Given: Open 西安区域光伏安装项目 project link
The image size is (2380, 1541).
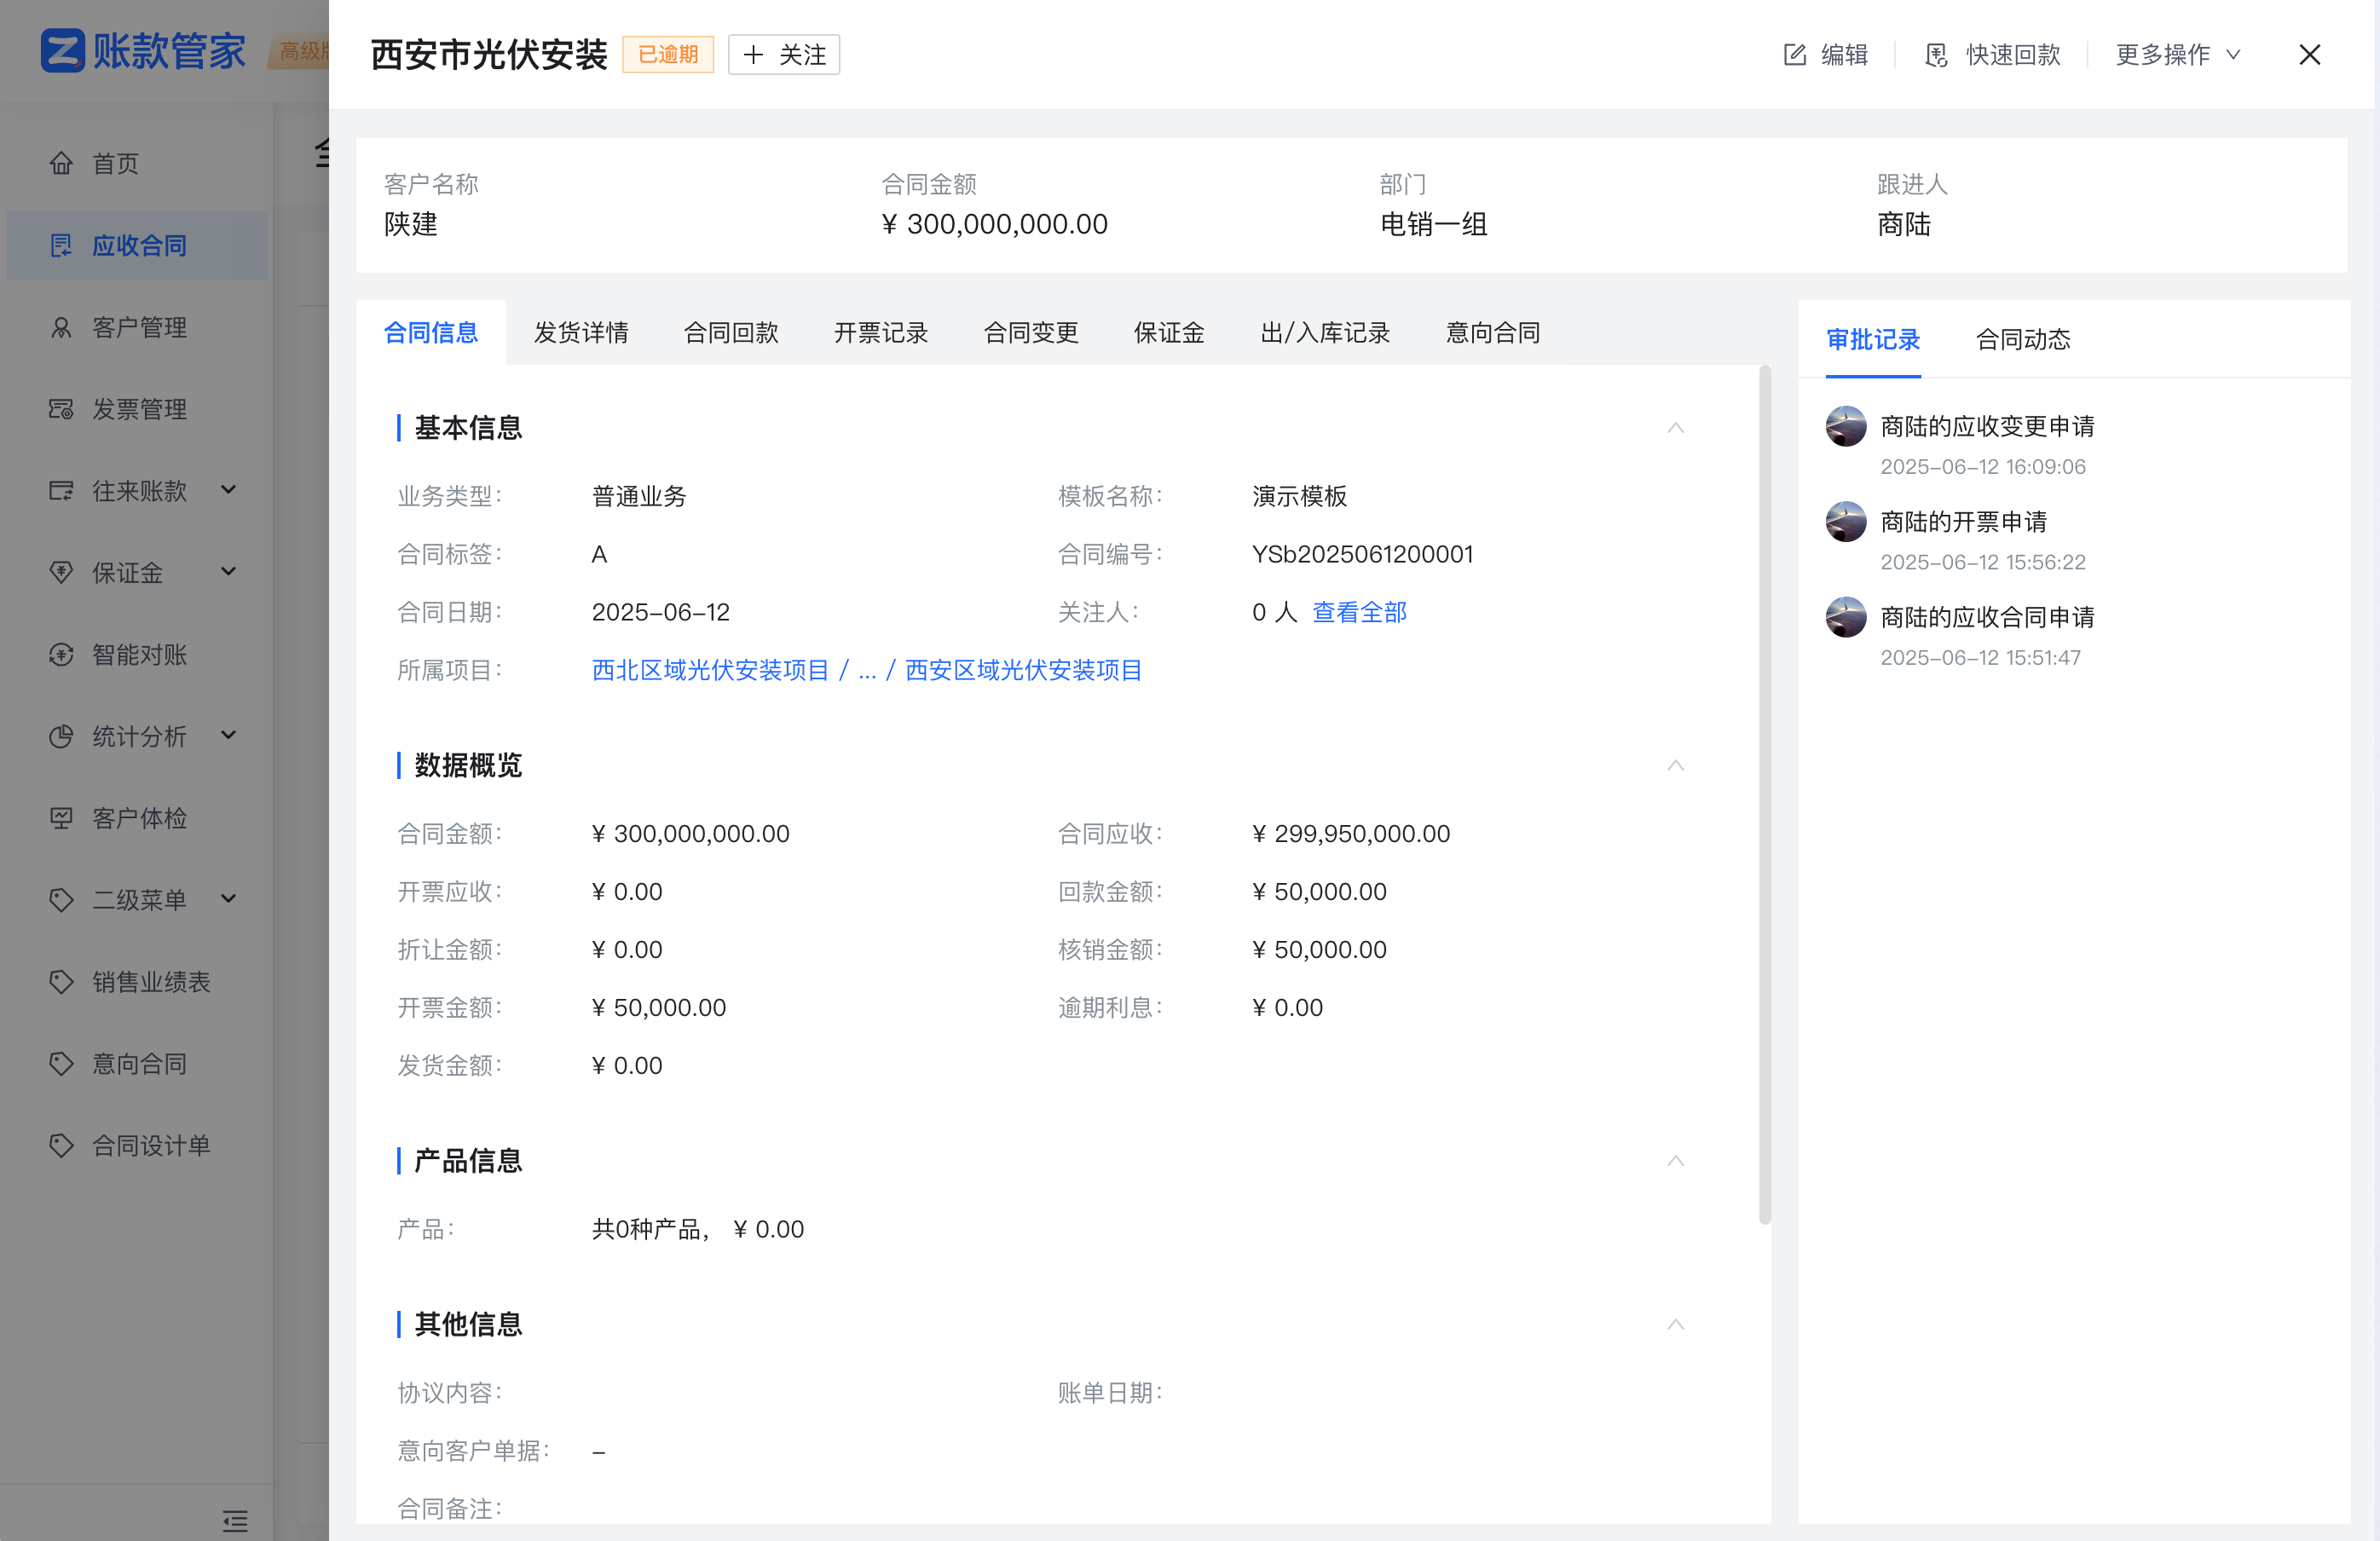Looking at the screenshot, I should click(x=1023, y=670).
